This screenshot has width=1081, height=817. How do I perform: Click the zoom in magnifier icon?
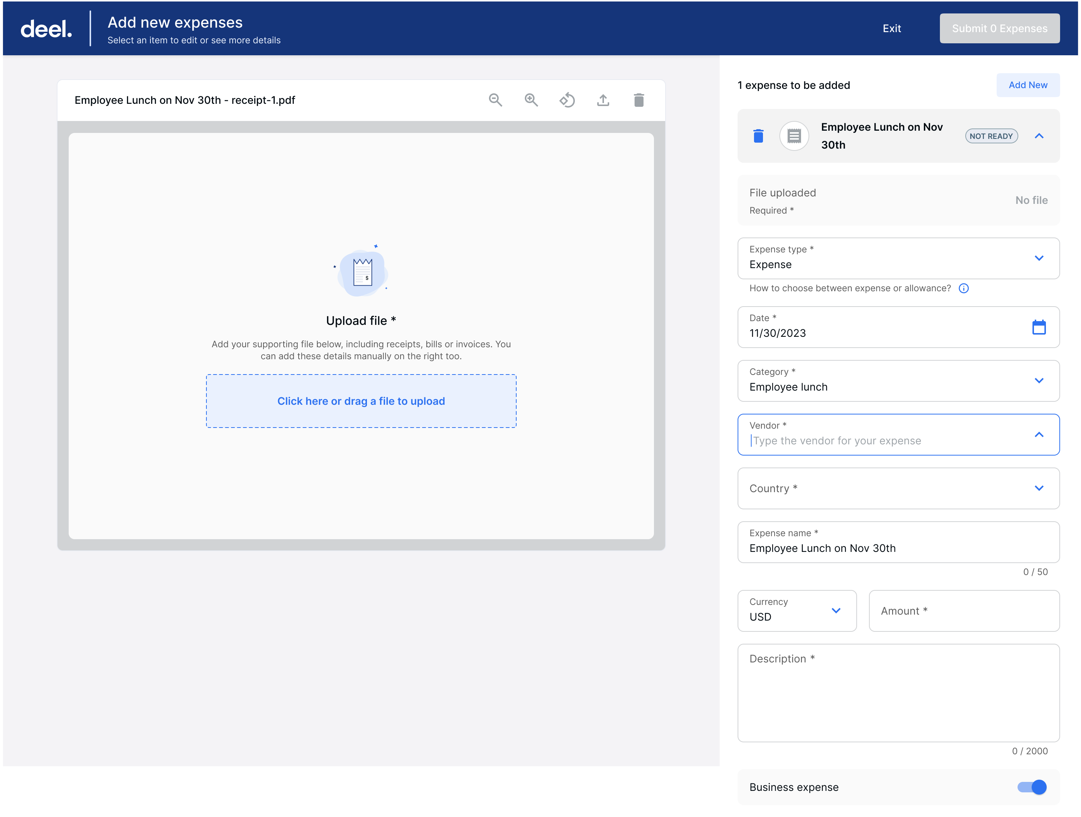click(x=531, y=100)
